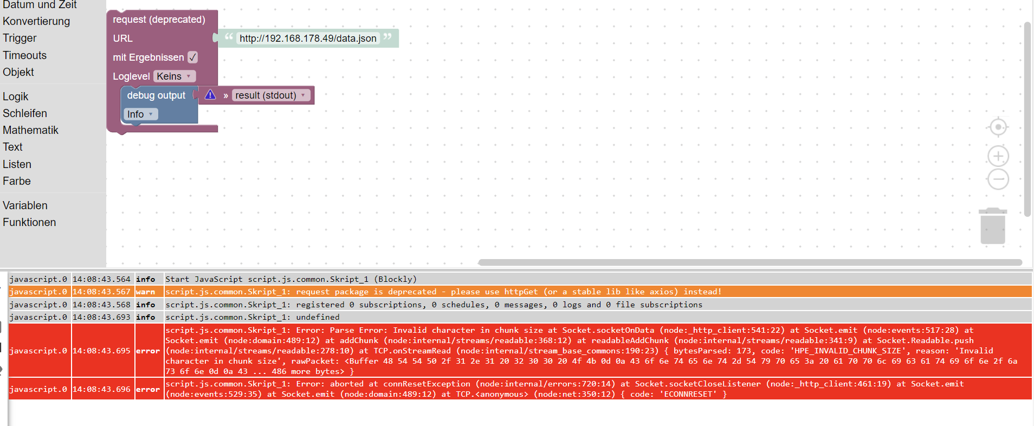Screen dimensions: 1034x426
Task: Open the Mathematik toolbox category
Action: 30,130
